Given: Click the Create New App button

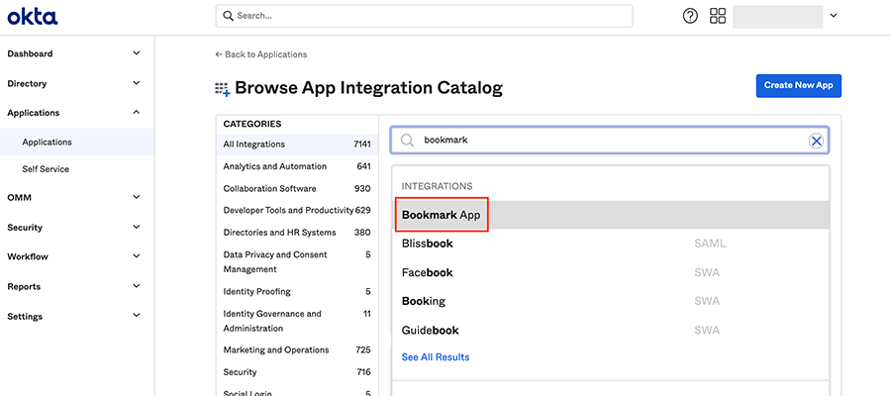Looking at the screenshot, I should [798, 85].
